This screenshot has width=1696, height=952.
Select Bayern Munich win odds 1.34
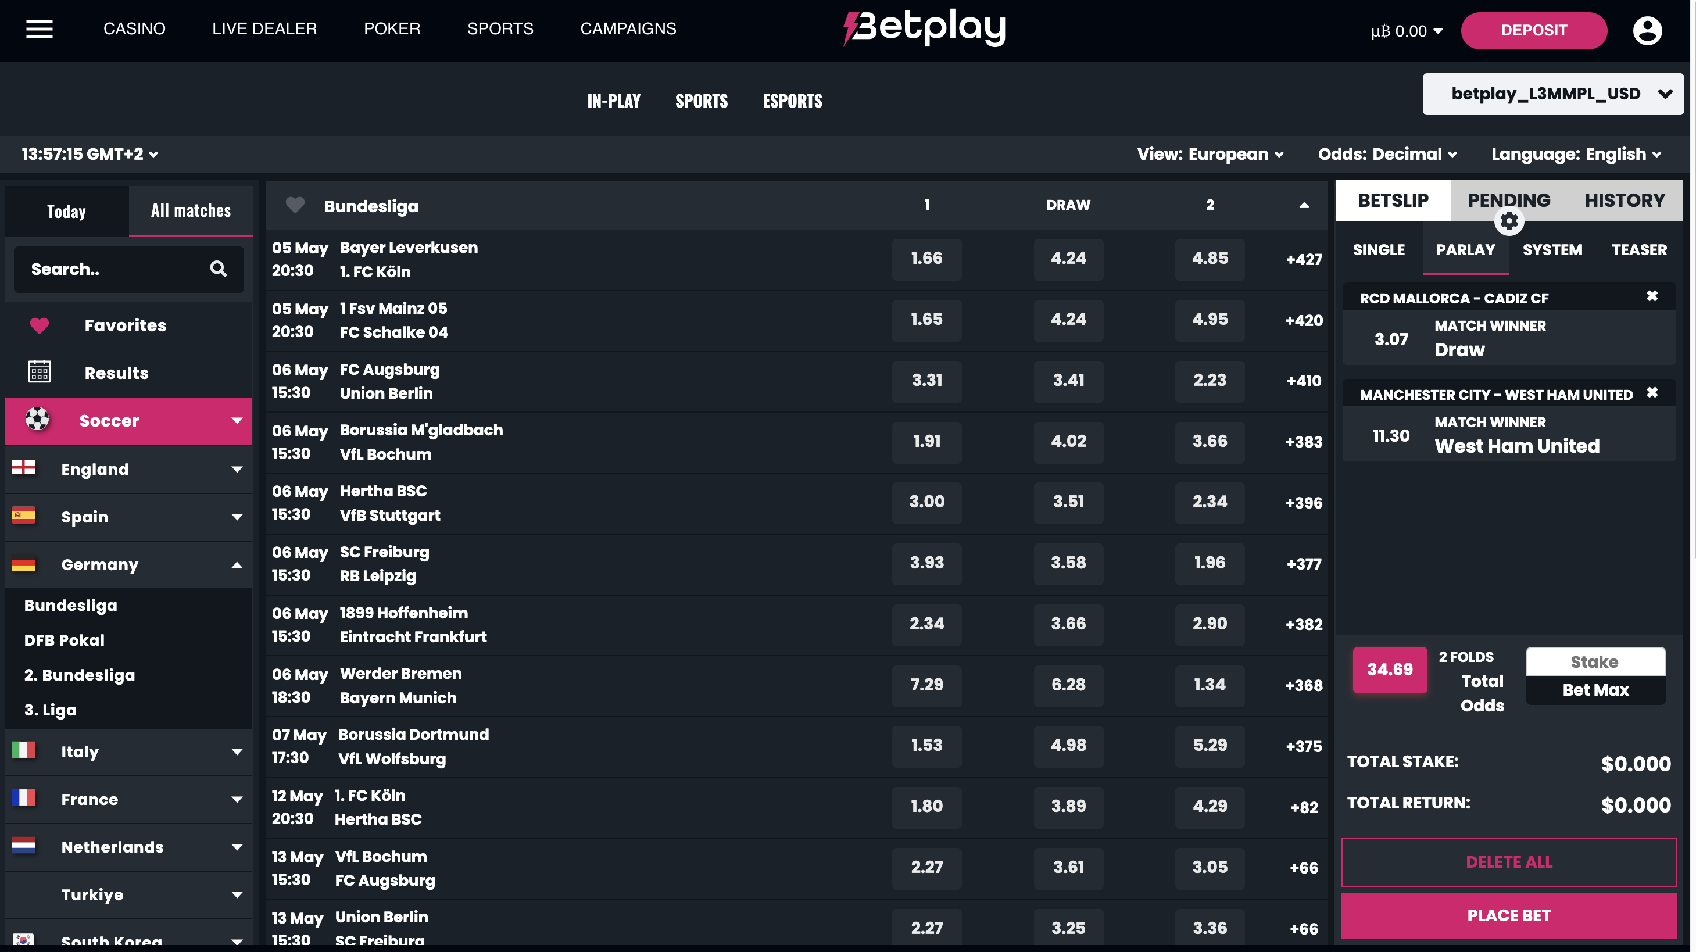pyautogui.click(x=1210, y=685)
